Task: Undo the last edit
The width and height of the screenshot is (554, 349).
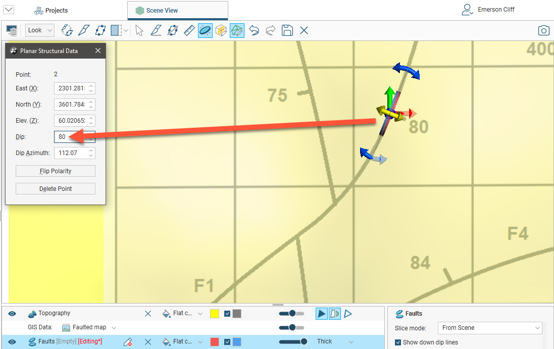Action: coord(254,30)
